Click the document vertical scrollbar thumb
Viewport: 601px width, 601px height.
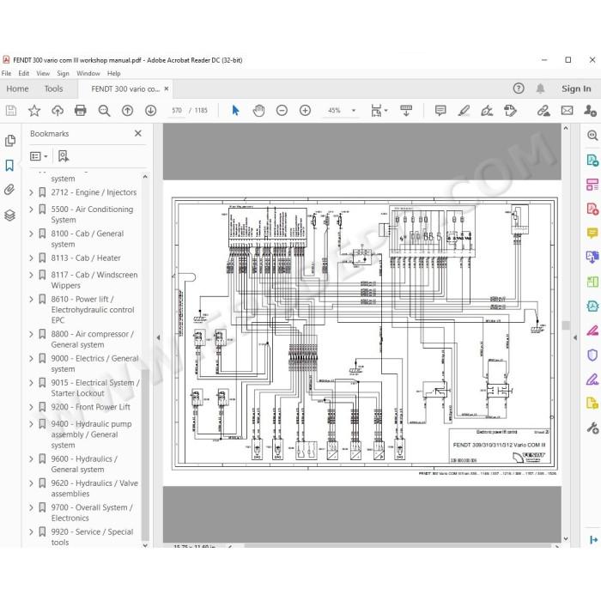[x=566, y=325]
